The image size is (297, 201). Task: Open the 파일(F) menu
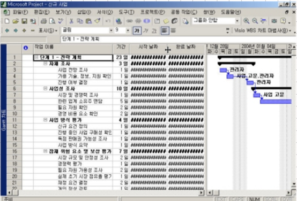[x=20, y=12]
